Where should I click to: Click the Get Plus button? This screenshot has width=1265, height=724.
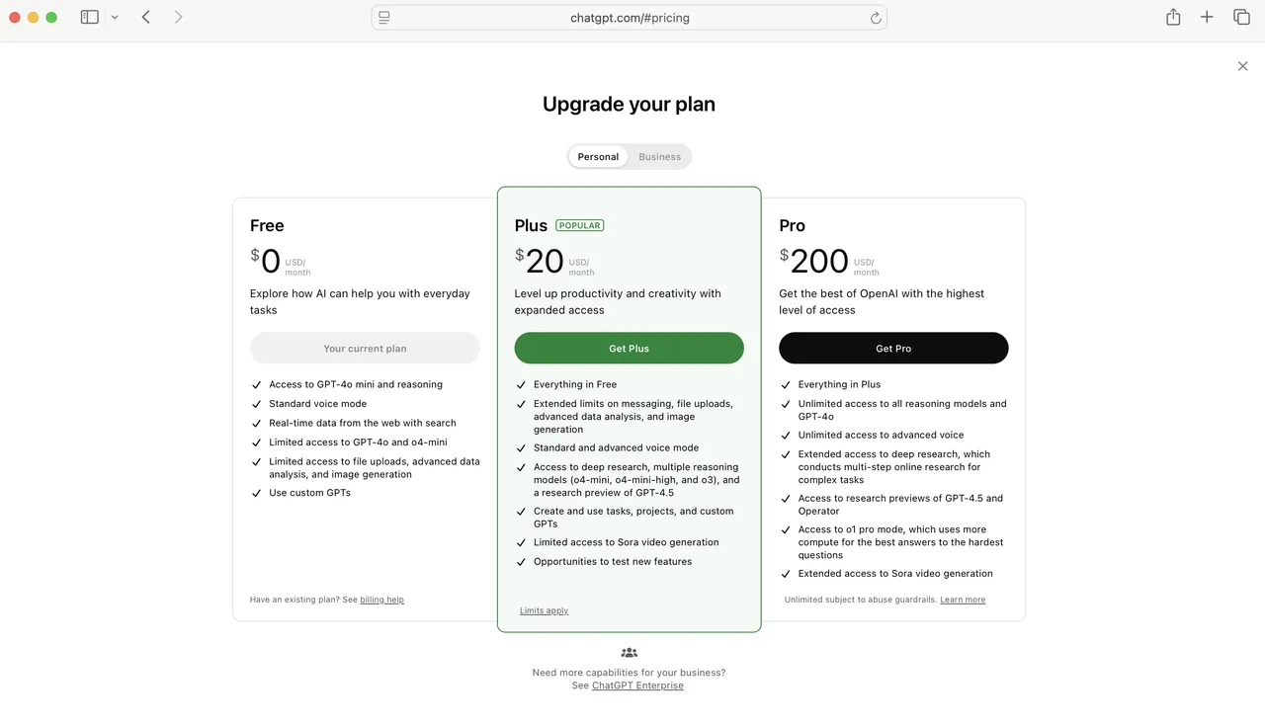click(x=629, y=349)
